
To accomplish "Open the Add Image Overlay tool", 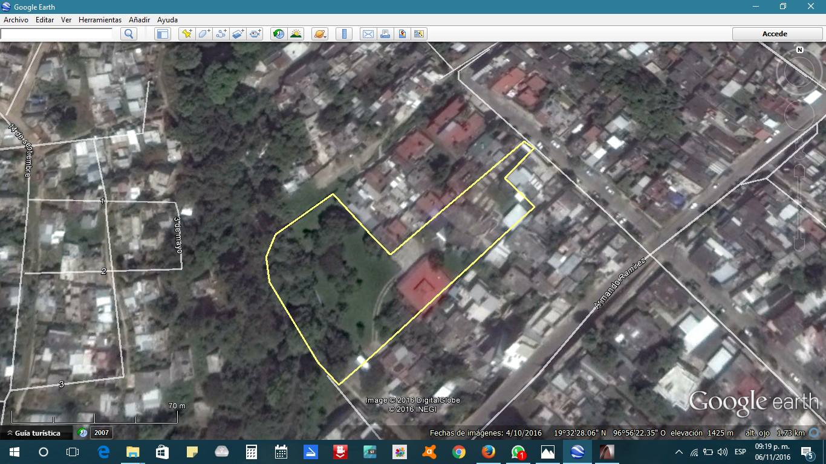I will [236, 34].
